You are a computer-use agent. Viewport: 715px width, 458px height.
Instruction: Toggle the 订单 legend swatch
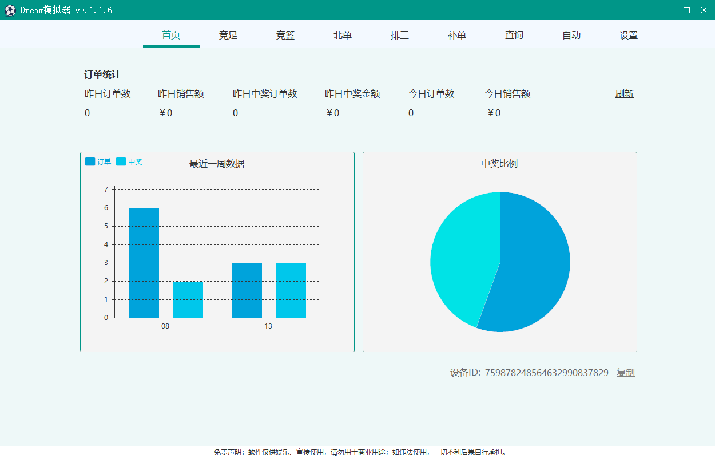[x=90, y=161]
